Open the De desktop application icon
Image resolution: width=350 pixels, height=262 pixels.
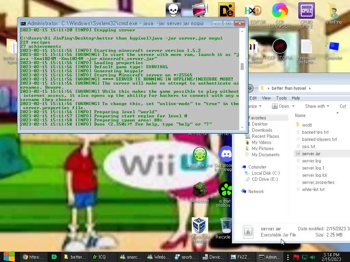(x=226, y=10)
